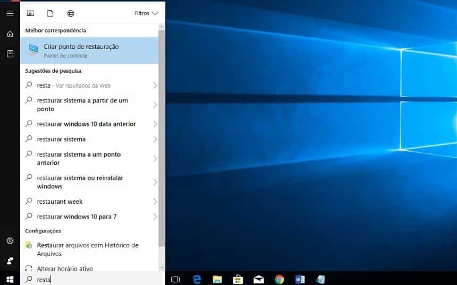Select 'restaurar windows 10 para 7' suggestion
Image resolution: width=457 pixels, height=285 pixels.
click(89, 217)
